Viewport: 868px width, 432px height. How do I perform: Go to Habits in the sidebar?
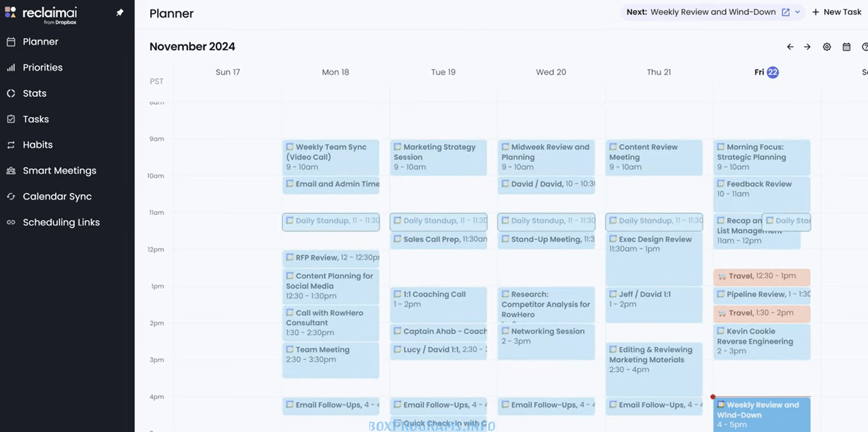37,144
